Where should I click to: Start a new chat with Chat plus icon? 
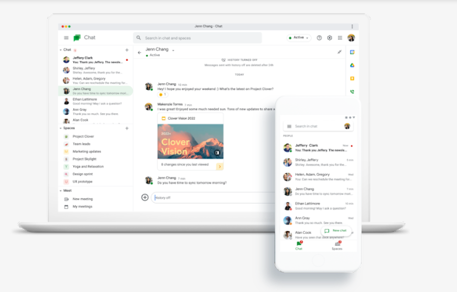tap(127, 50)
